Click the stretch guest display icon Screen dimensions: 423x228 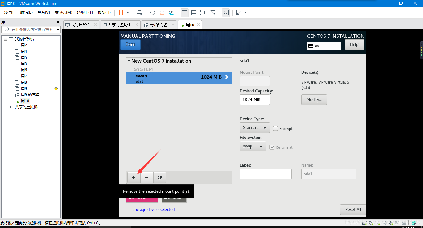pyautogui.click(x=239, y=13)
